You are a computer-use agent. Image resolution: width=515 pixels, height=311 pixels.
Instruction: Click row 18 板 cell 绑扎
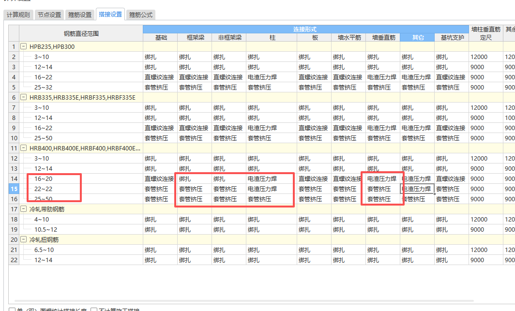pos(314,220)
